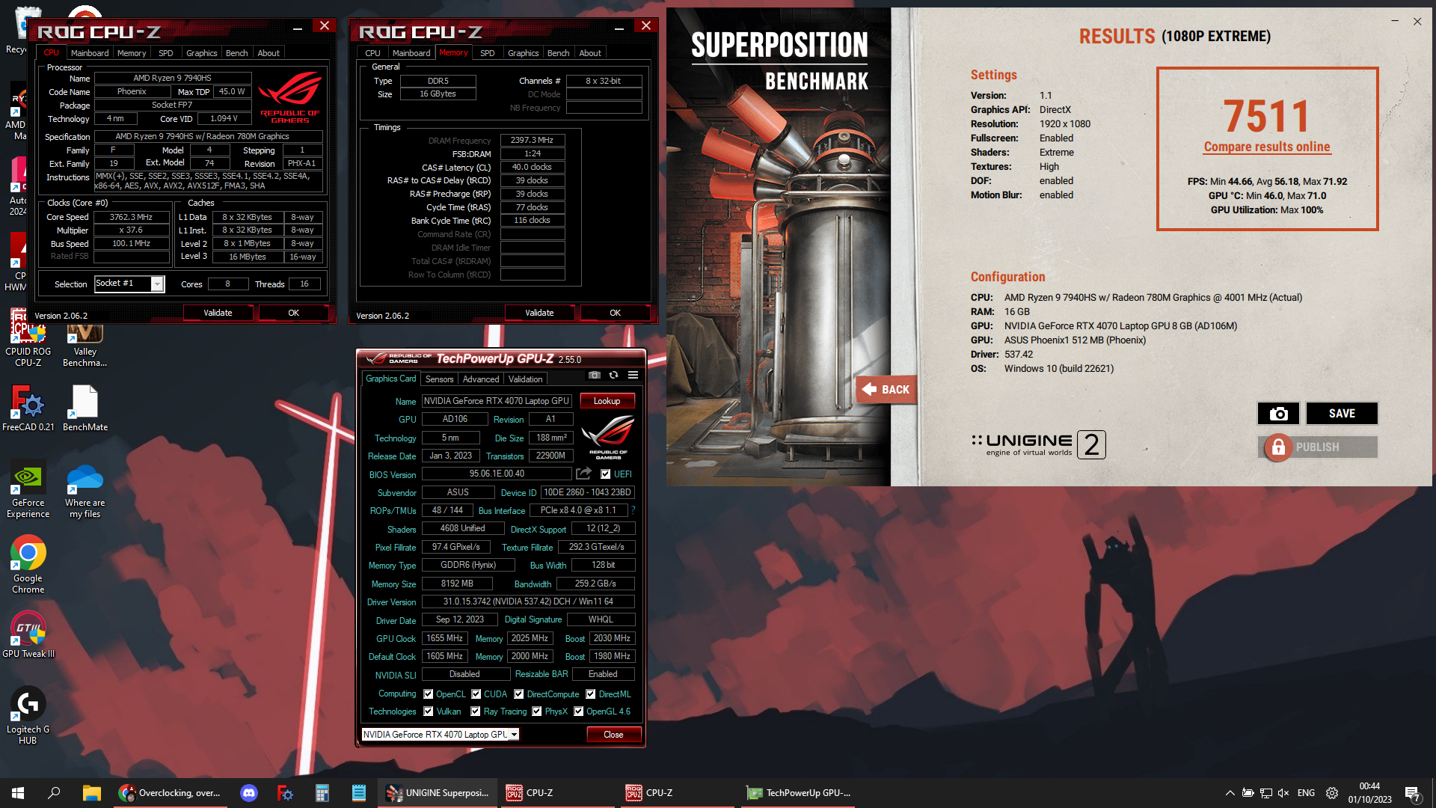Click OK in the Memory CPU-Z window
The height and width of the screenshot is (808, 1436).
click(x=615, y=313)
